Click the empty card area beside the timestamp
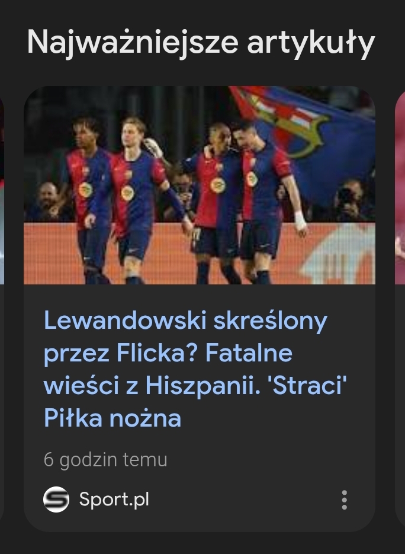Viewport: 405px width, 554px height. [x=268, y=460]
